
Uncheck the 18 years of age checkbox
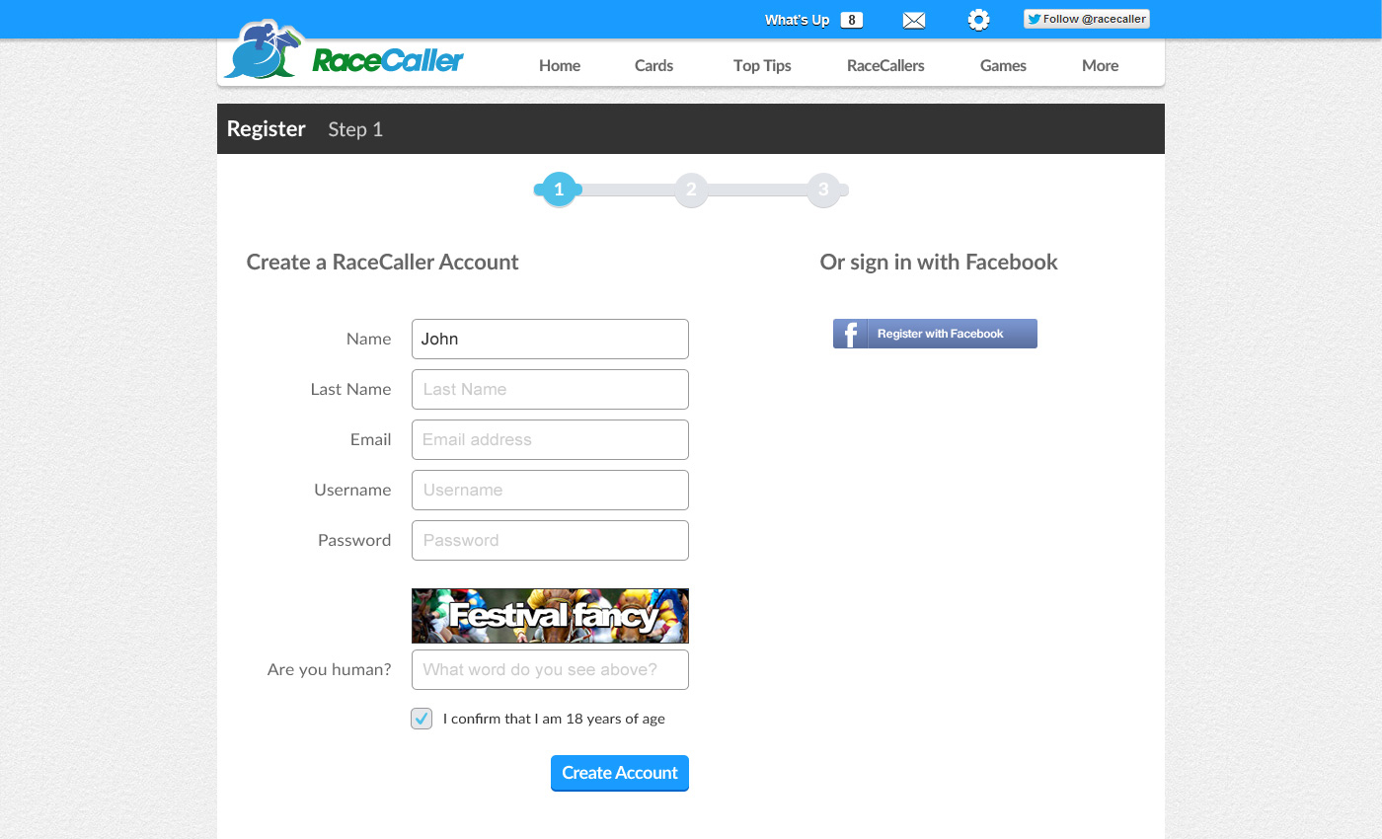pyautogui.click(x=422, y=719)
